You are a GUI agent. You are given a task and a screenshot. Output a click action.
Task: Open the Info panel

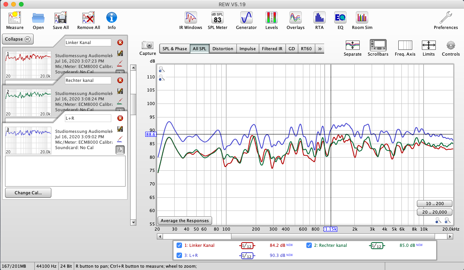coord(112,20)
